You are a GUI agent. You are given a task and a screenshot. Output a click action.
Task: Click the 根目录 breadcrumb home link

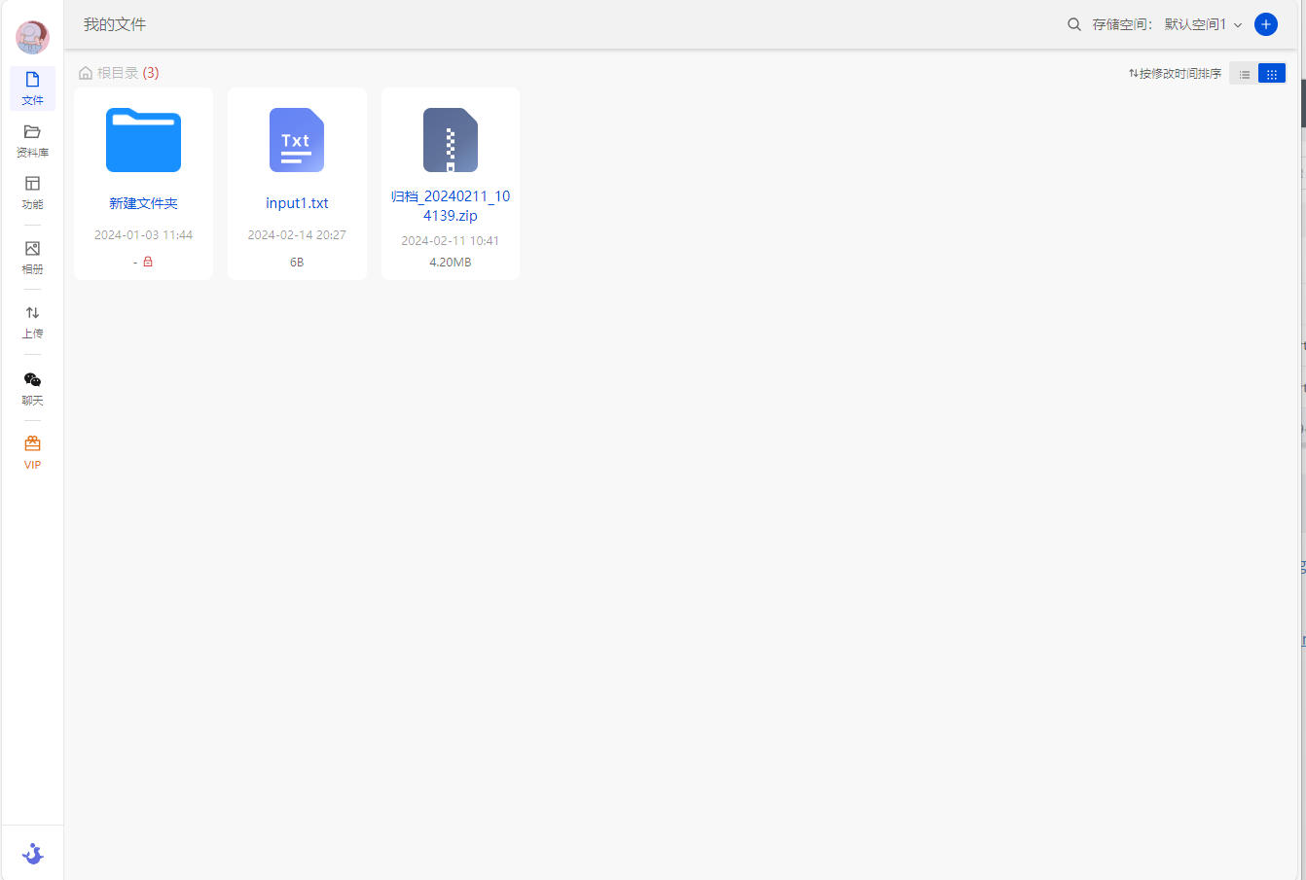pyautogui.click(x=109, y=73)
